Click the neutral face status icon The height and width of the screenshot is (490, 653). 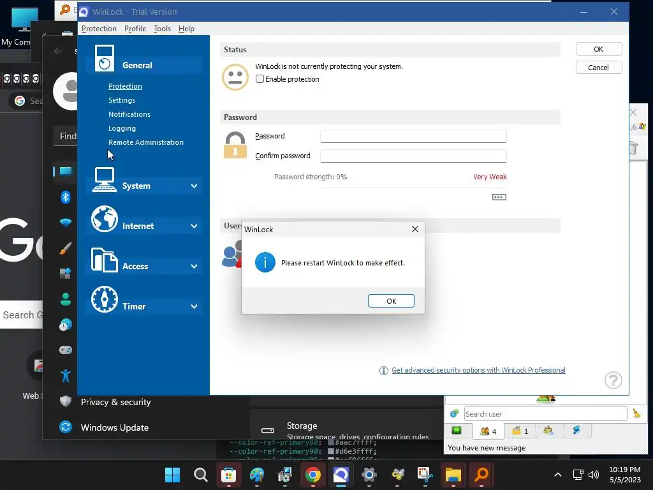235,77
